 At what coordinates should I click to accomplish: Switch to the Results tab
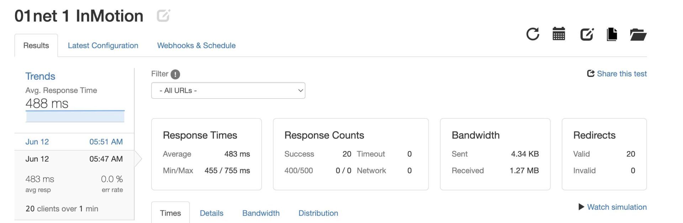click(x=36, y=45)
